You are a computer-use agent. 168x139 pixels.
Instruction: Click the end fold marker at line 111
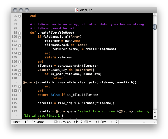coord(19,87)
